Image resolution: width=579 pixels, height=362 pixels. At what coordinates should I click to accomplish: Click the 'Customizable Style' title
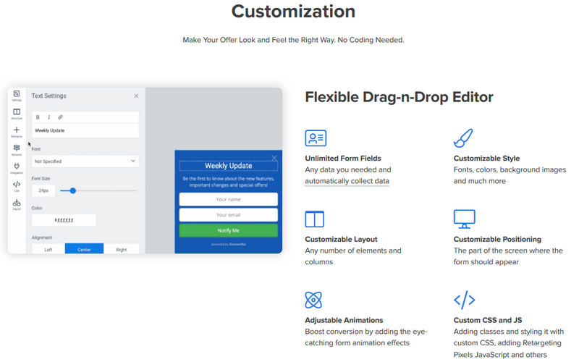pyautogui.click(x=486, y=159)
